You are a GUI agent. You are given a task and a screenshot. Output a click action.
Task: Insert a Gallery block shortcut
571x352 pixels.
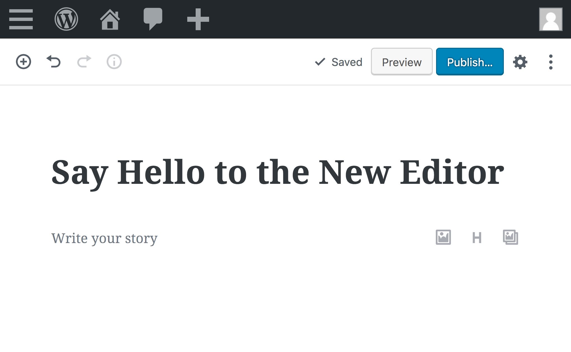tap(510, 237)
